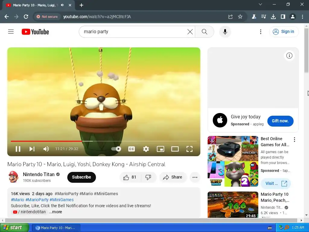
Task: Open Chrome downloads
Action: click(273, 17)
